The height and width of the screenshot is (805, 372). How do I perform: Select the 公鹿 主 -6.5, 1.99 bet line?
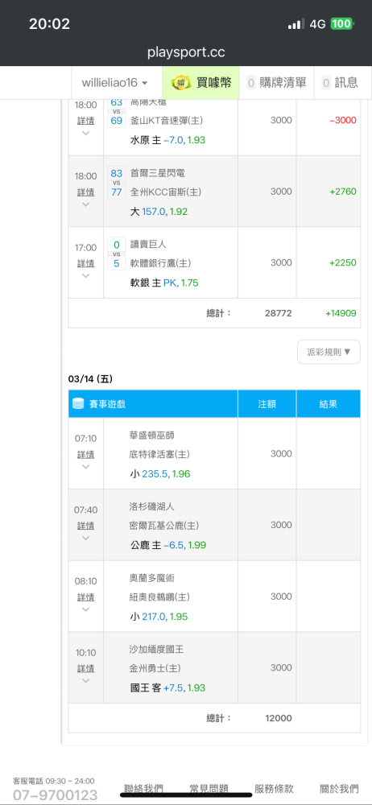tap(168, 545)
